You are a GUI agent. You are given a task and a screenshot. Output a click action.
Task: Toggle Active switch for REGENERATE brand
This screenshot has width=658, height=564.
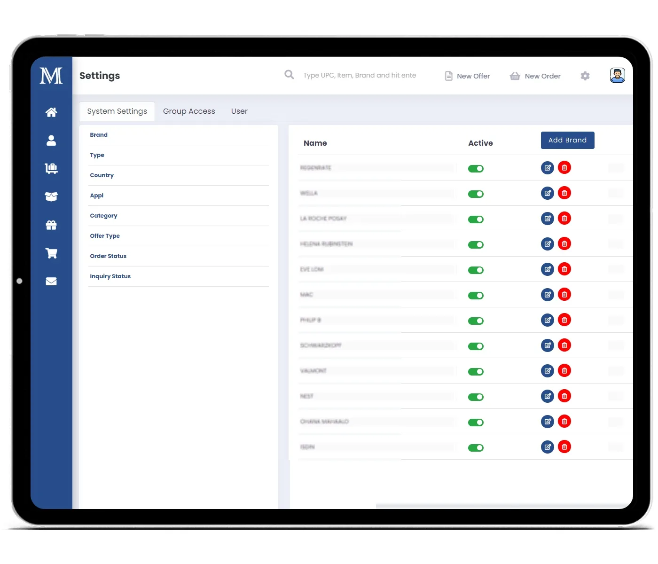pos(476,169)
